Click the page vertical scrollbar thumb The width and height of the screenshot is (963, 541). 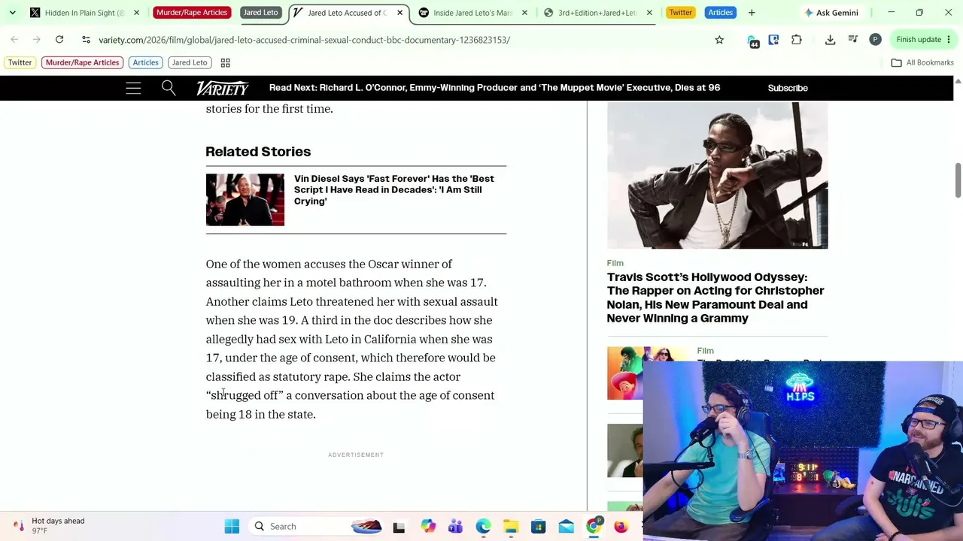(958, 180)
